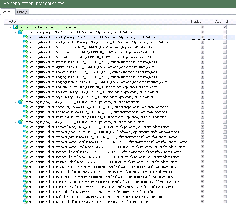Select "User Process Name is Equal to PersInfo.exe"
The height and width of the screenshot is (205, 236).
pos(48,27)
